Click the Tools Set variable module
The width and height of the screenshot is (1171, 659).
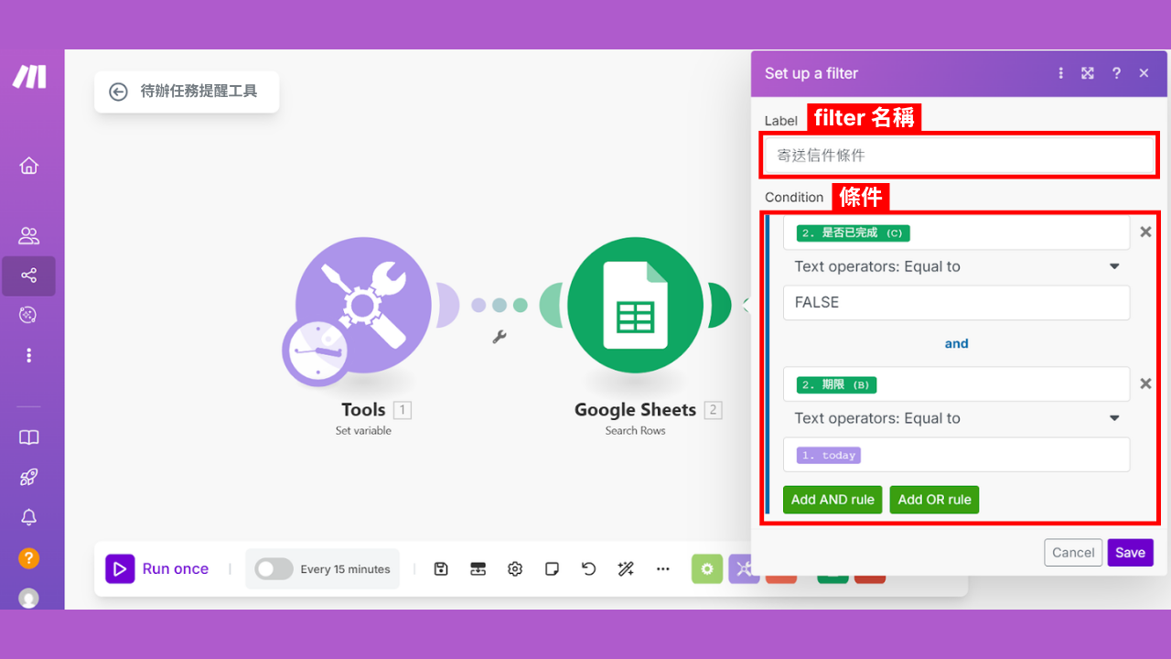[x=363, y=306]
